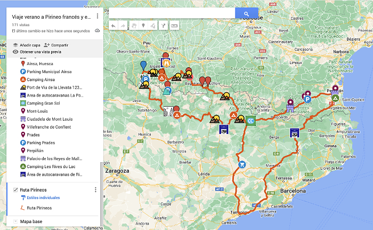Viewport: 373px width, 230px height.
Task: Select Aínsa, Huesca in list
Action: point(40,64)
